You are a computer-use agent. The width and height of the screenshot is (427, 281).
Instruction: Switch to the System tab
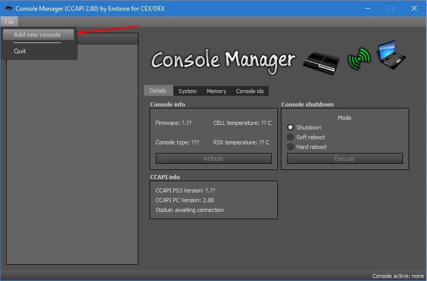pyautogui.click(x=188, y=91)
